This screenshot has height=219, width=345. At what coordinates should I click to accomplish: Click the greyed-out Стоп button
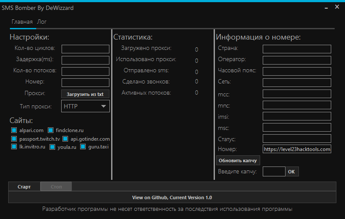point(56,187)
